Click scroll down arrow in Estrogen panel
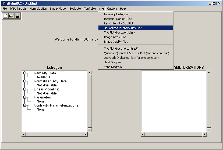Viewport: 223px width, 150px height. click(90, 130)
